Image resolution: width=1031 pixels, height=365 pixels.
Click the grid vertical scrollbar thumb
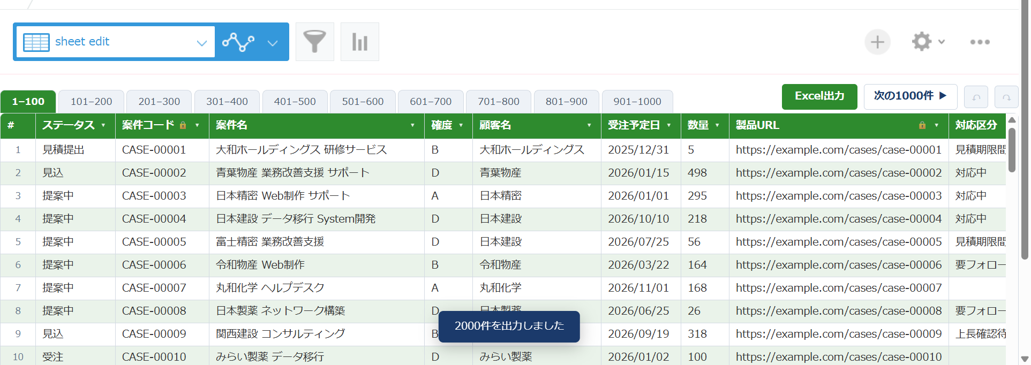pyautogui.click(x=1012, y=150)
